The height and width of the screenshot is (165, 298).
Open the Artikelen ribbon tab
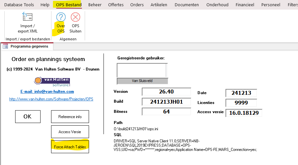pos(159,5)
